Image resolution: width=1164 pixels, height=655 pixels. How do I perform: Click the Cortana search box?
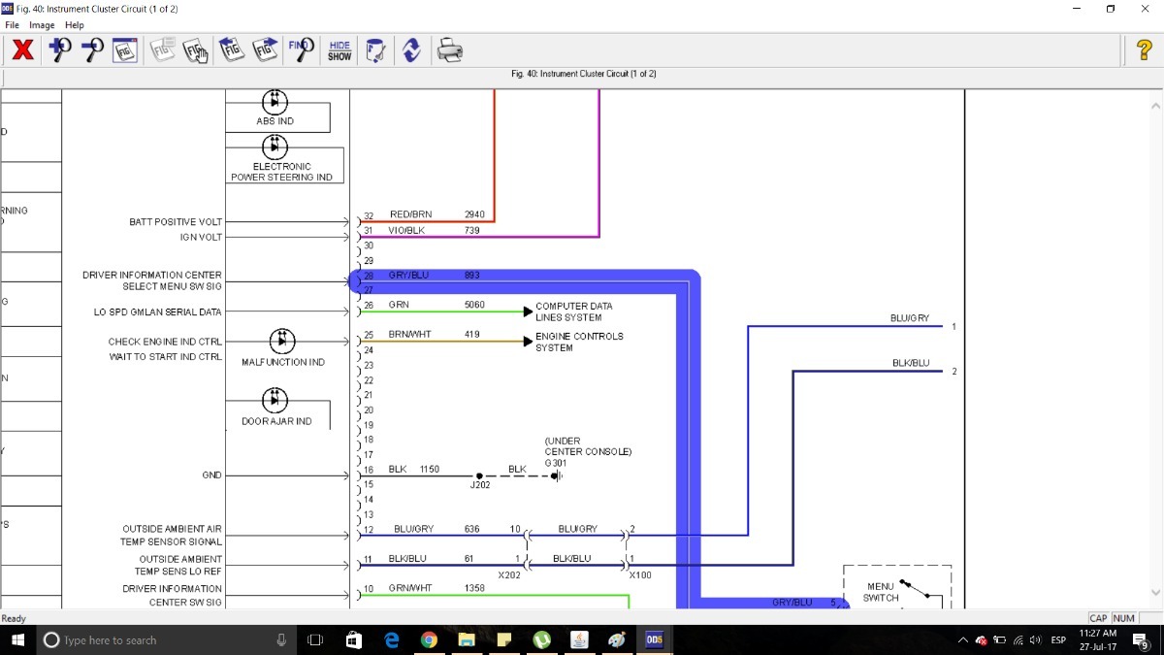(167, 639)
